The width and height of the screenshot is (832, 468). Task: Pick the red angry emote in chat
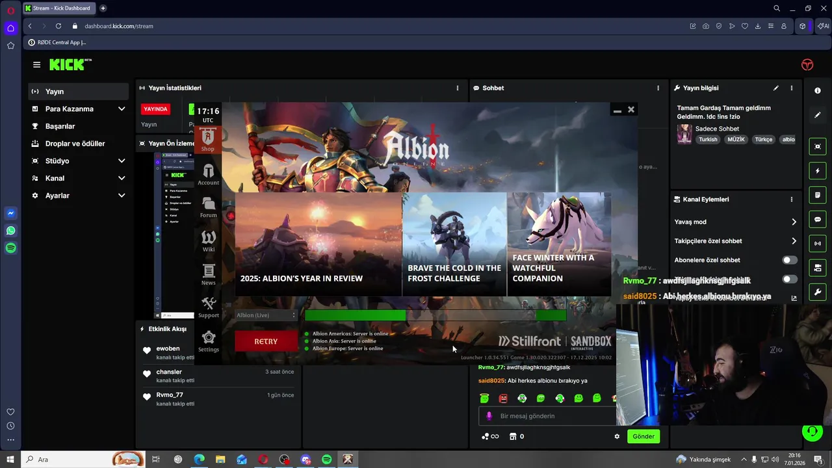coord(503,398)
